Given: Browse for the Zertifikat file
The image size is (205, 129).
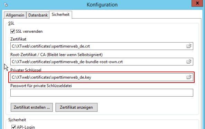Looking at the screenshot, I should [189, 46].
